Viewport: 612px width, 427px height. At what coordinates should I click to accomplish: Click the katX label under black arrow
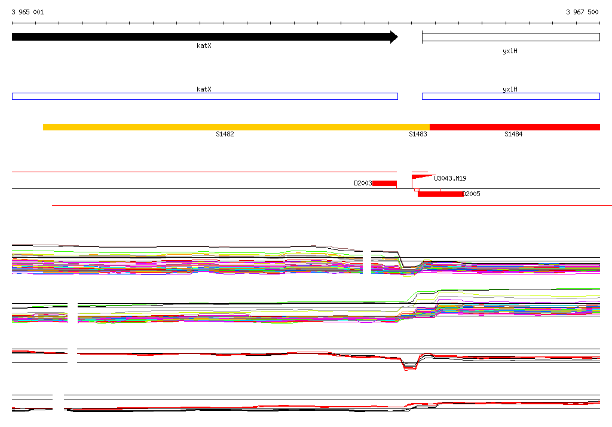[x=204, y=45]
